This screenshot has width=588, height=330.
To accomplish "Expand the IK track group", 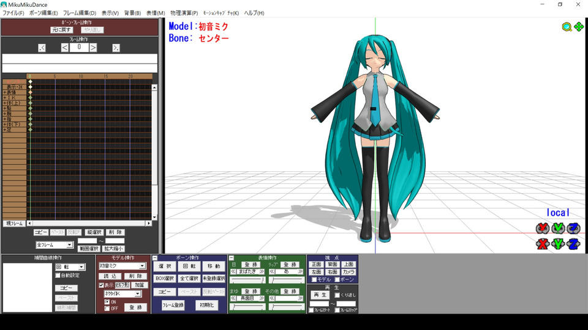I will [x=5, y=98].
